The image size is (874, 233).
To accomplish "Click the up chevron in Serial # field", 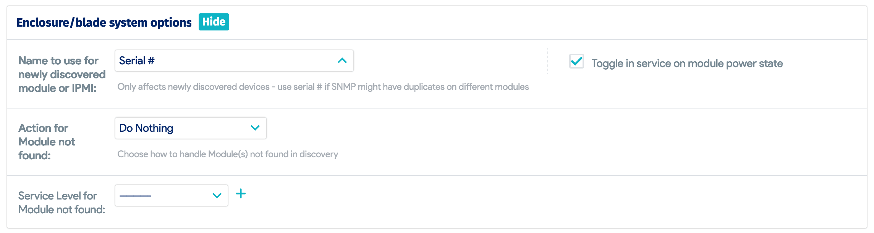I will pos(342,61).
